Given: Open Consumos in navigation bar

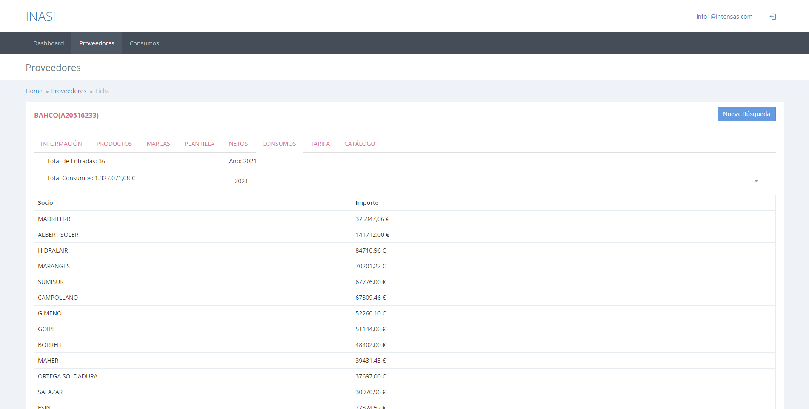Looking at the screenshot, I should click(x=144, y=43).
